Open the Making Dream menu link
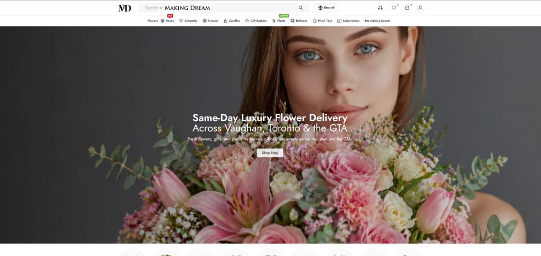Image resolution: width=541 pixels, height=256 pixels. tap(377, 21)
